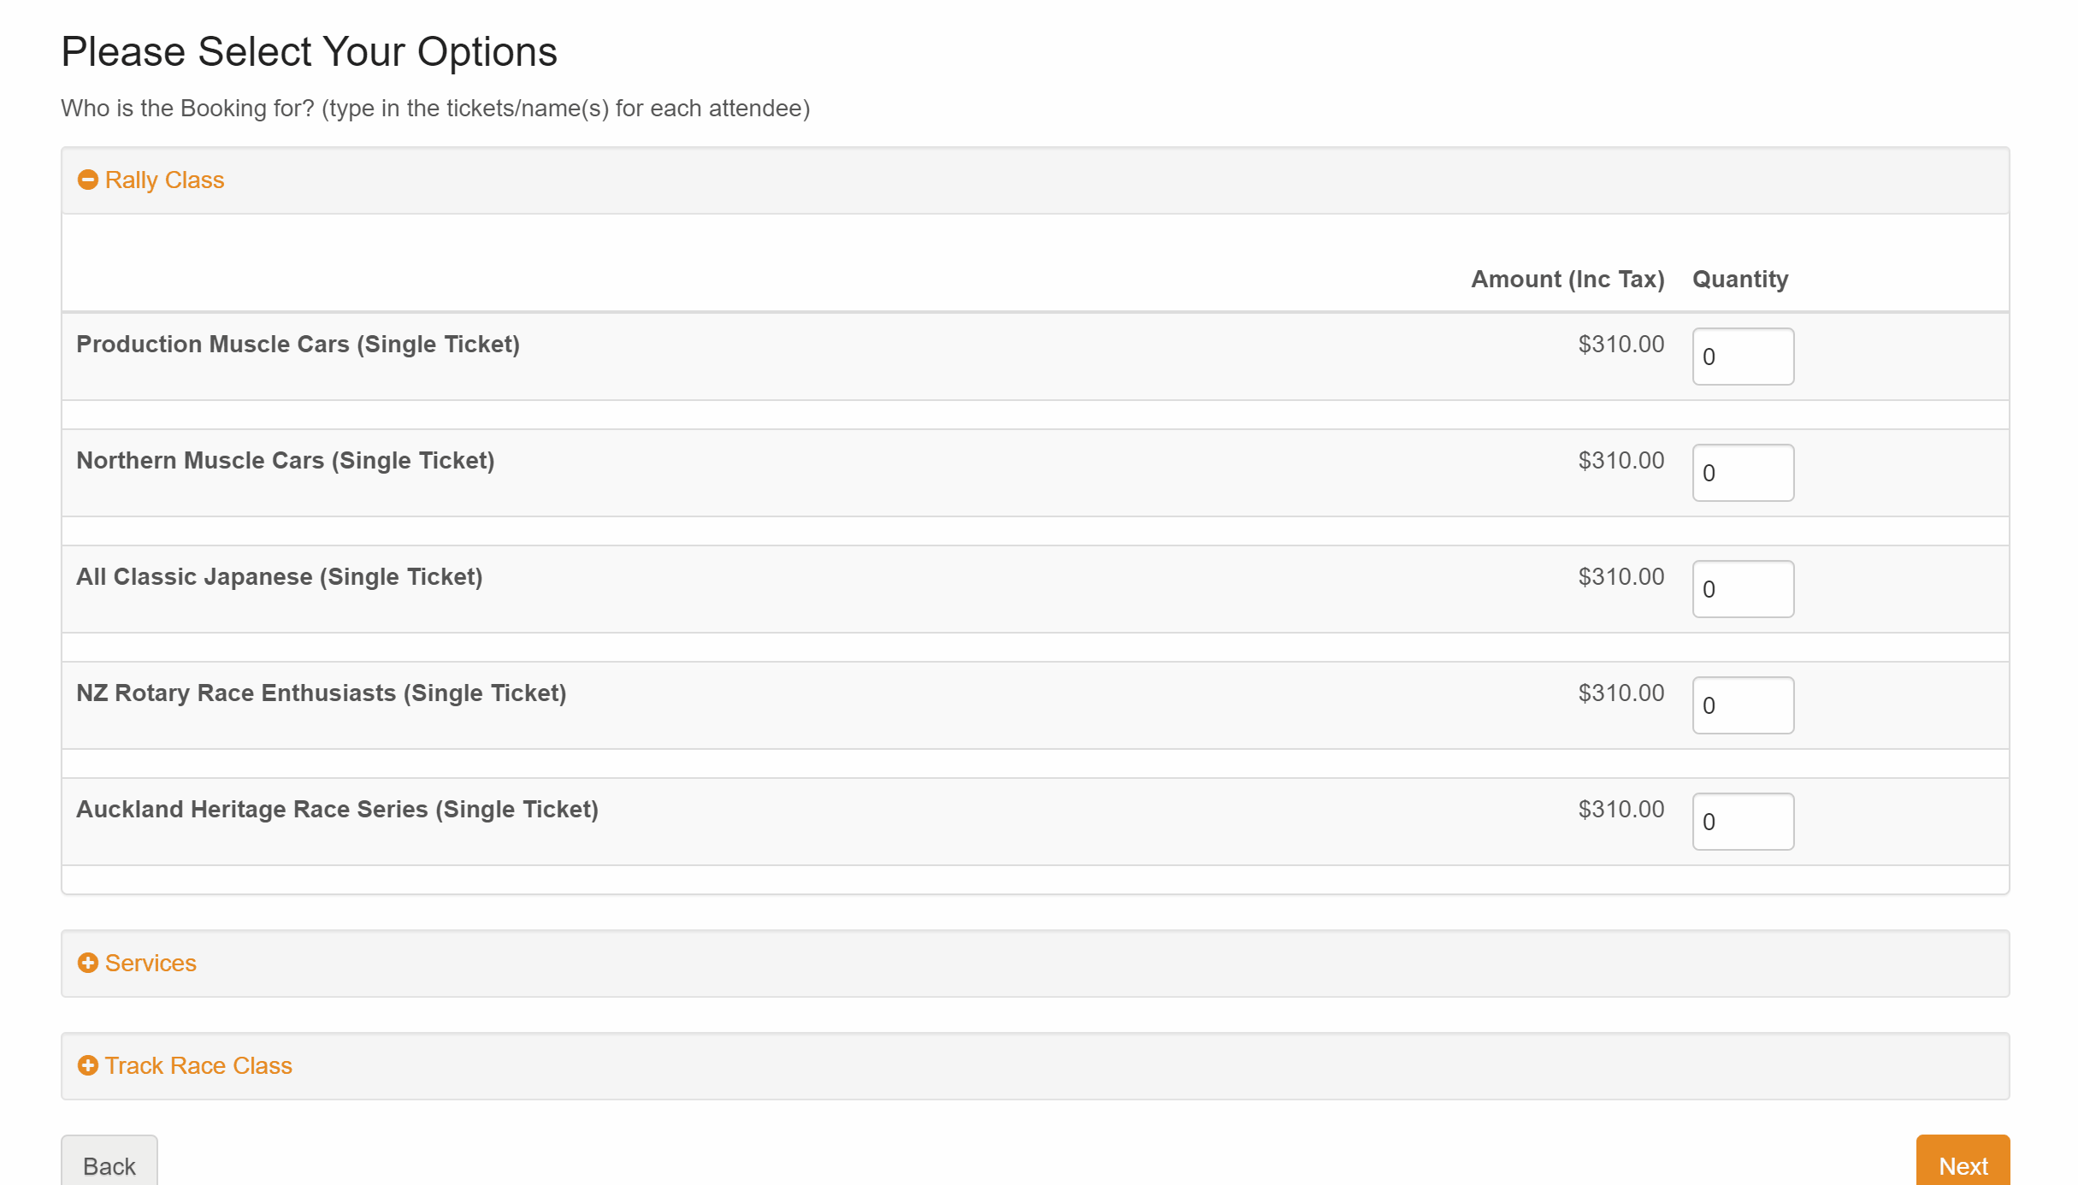This screenshot has height=1185, width=2078.
Task: Click the minus icon beside Rally Class
Action: pos(87,180)
